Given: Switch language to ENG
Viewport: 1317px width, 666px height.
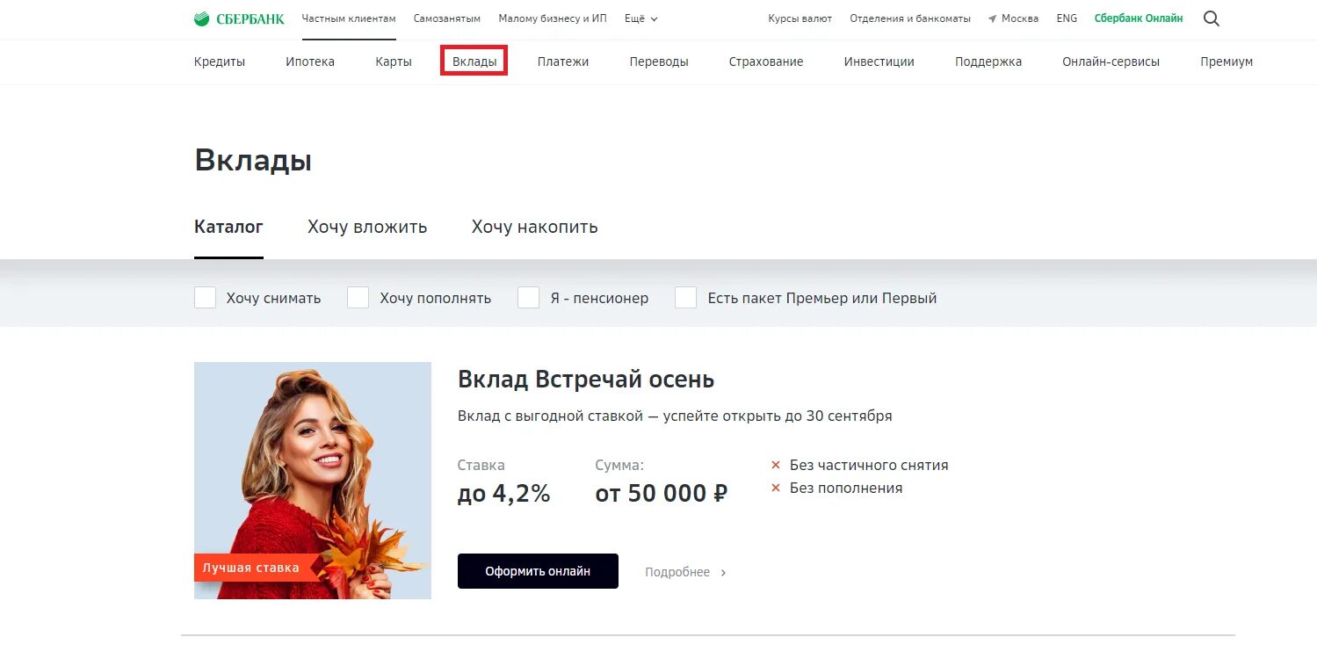Looking at the screenshot, I should pyautogui.click(x=1067, y=18).
